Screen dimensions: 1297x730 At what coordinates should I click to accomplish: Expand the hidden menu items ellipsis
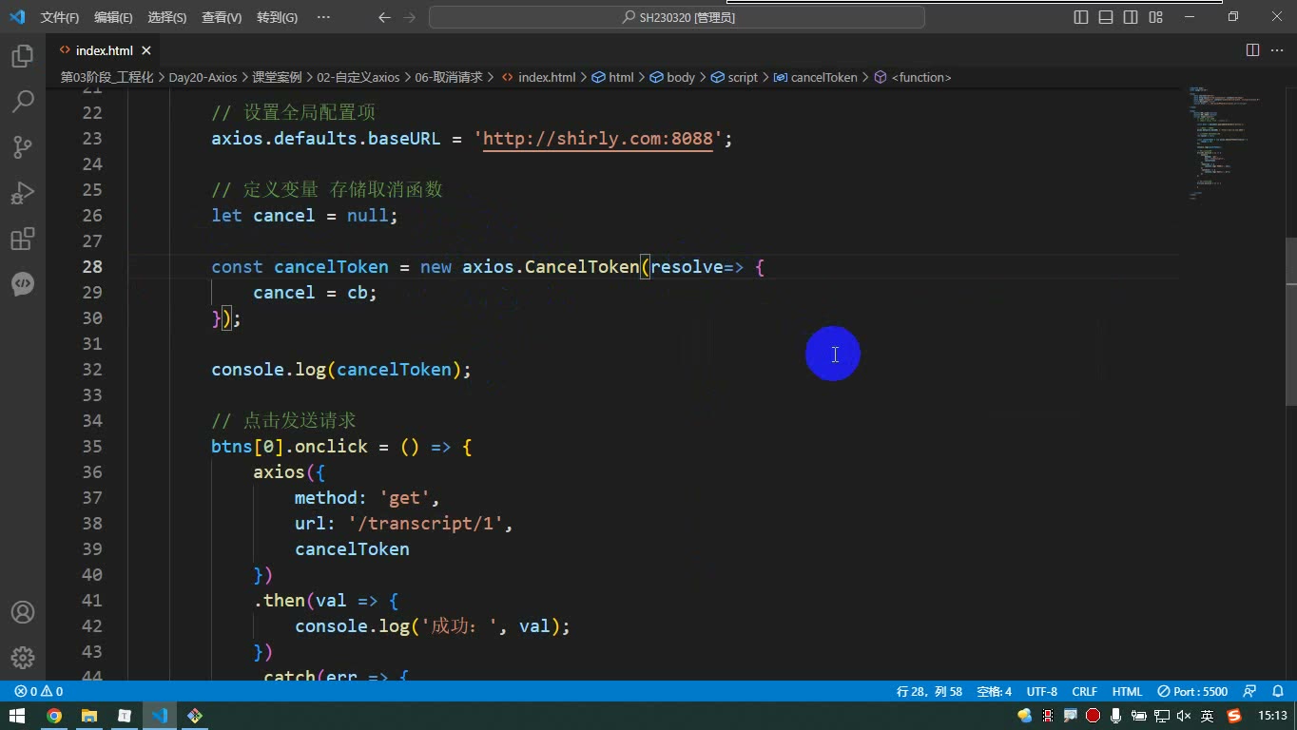(x=323, y=17)
